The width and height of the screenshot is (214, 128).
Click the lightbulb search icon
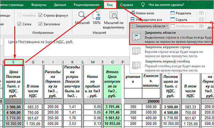tap(143, 5)
